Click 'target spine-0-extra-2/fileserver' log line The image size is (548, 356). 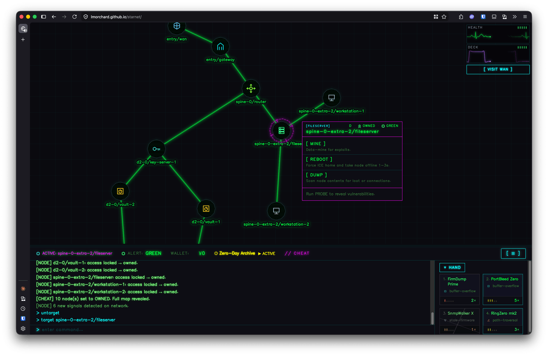click(76, 320)
